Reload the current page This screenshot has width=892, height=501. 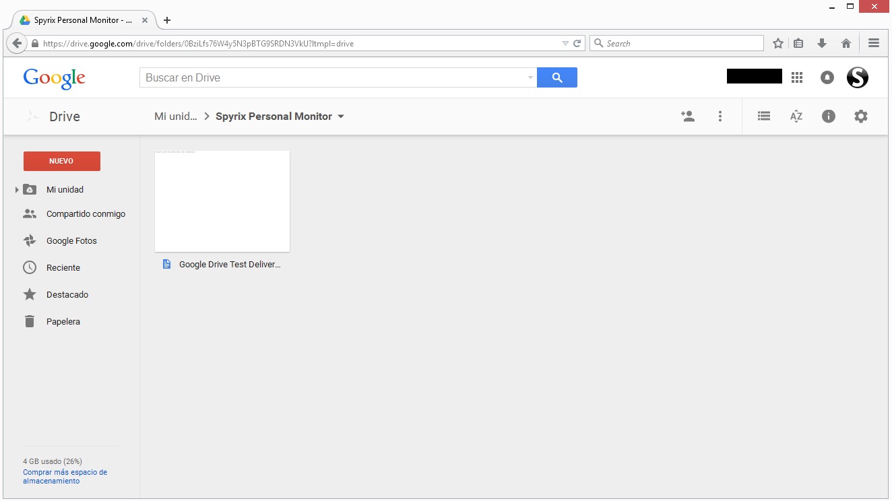coord(577,43)
